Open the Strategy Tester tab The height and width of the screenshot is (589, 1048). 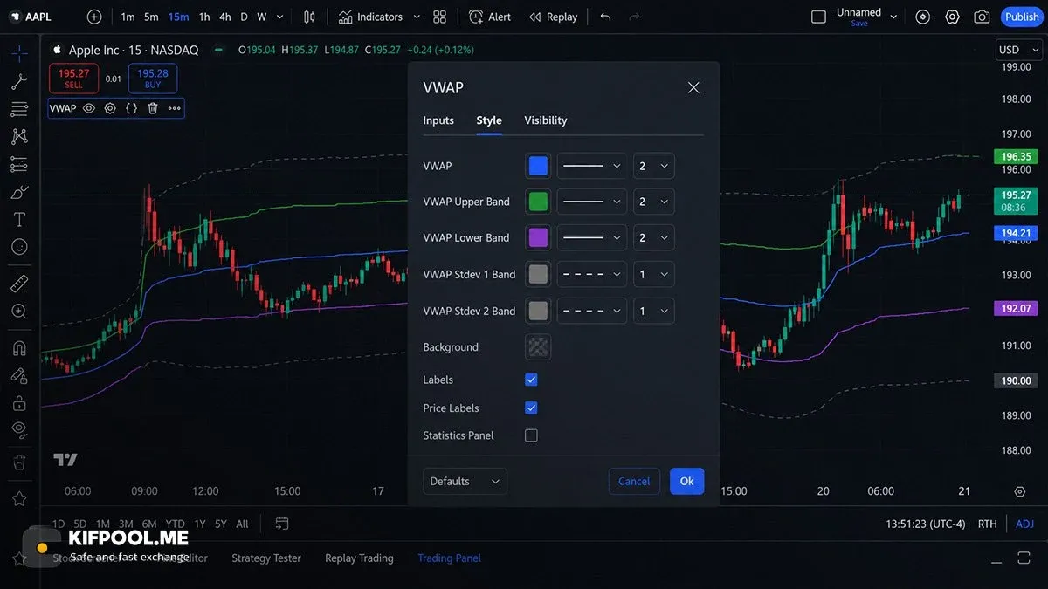266,558
